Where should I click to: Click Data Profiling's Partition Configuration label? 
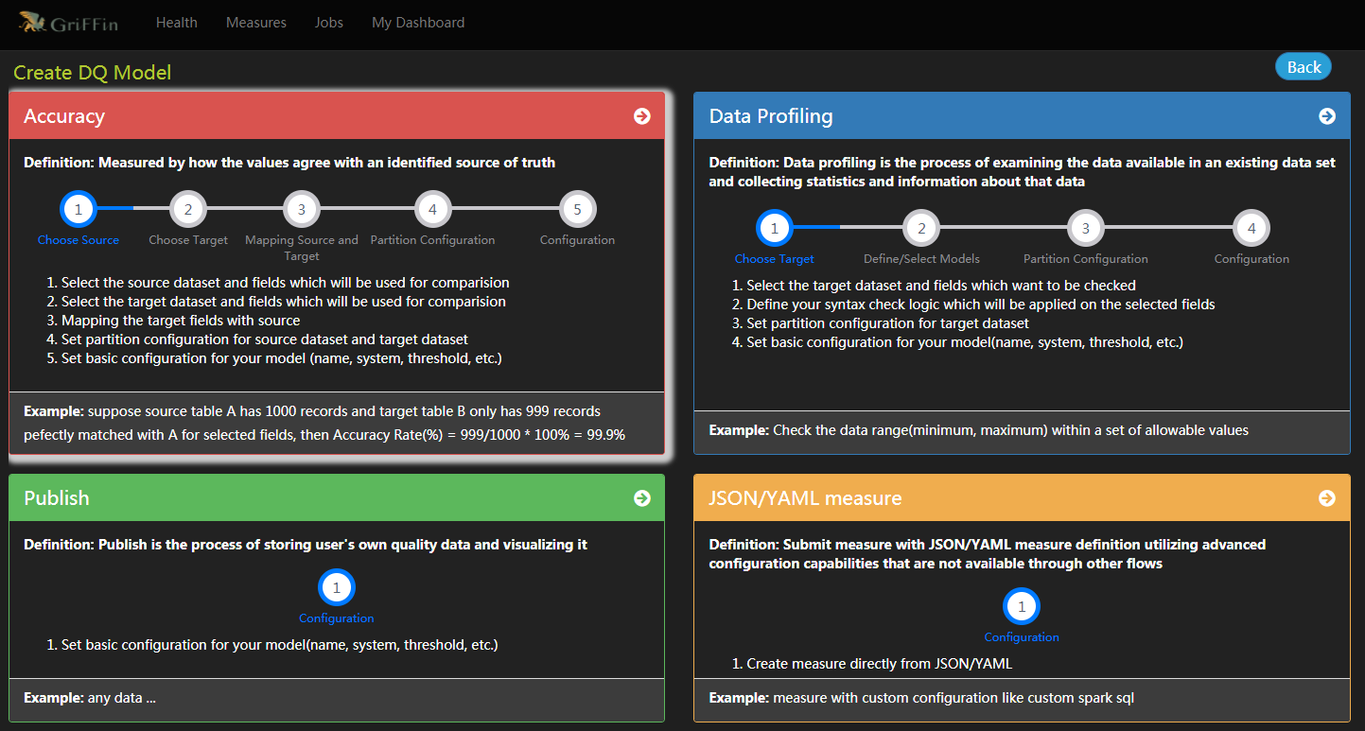coord(1086,259)
